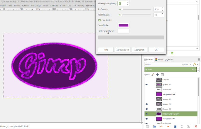Open the layers panel configuration menu
This screenshot has height=129, width=201.
(x=199, y=59)
